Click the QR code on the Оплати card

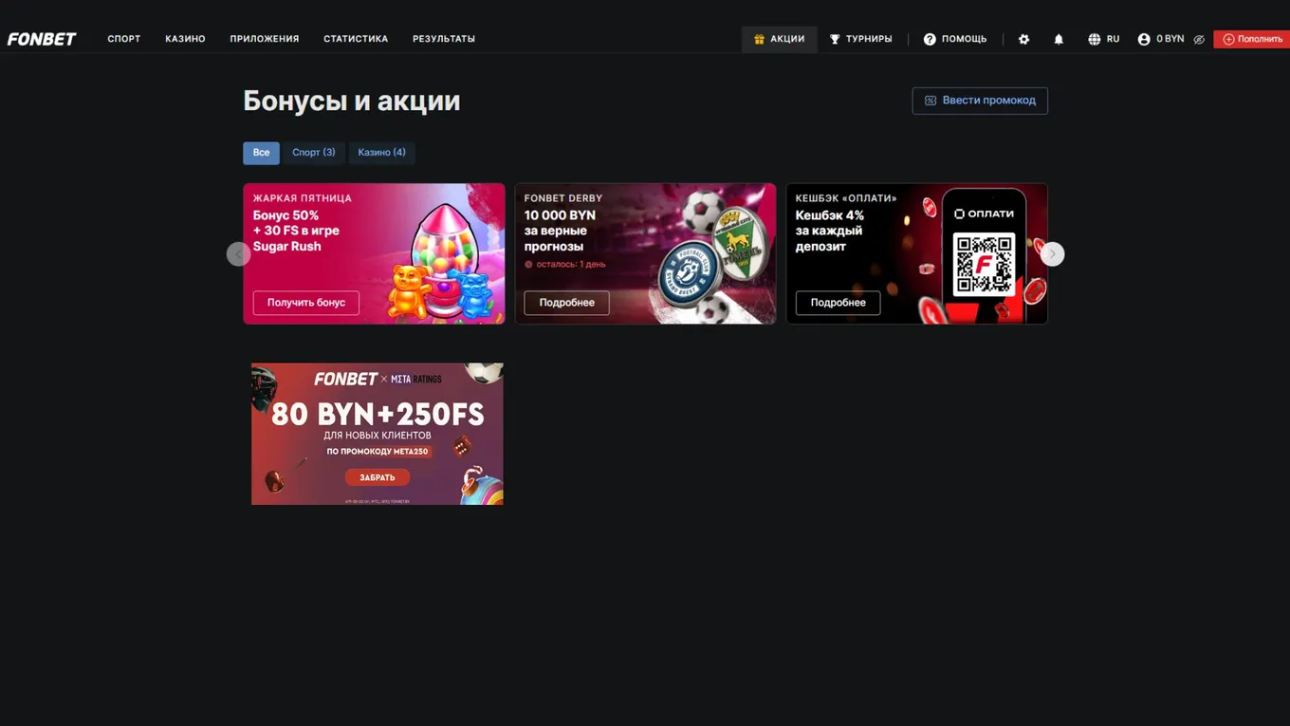tap(984, 263)
